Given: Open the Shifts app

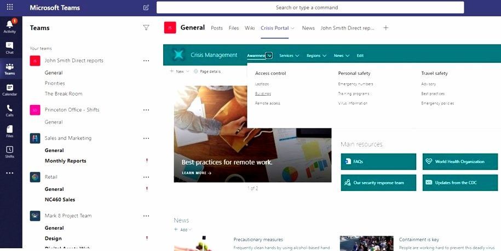Looking at the screenshot, I should 10,152.
